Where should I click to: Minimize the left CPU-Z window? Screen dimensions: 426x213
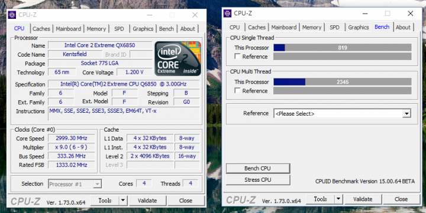(x=150, y=15)
